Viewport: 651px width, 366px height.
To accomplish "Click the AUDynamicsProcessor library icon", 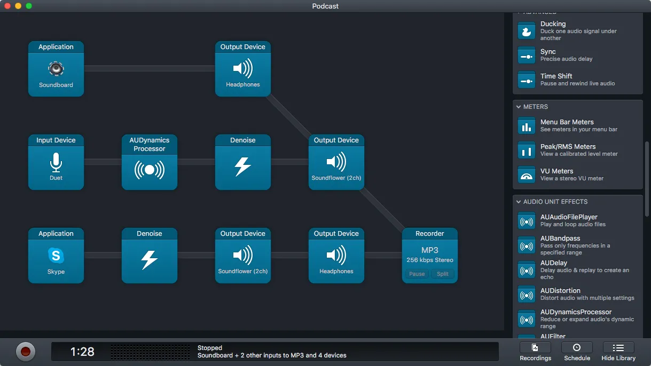I will pyautogui.click(x=527, y=319).
